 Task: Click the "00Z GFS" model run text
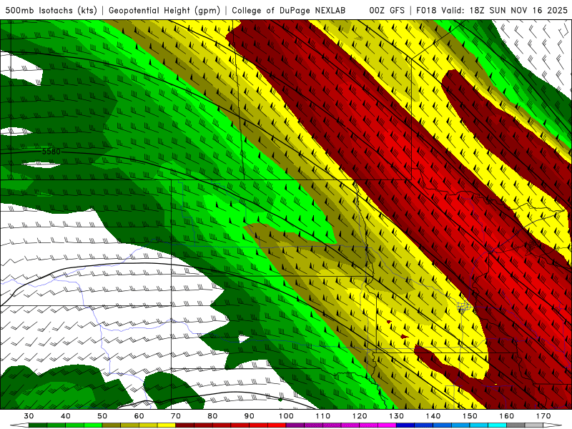click(x=387, y=10)
